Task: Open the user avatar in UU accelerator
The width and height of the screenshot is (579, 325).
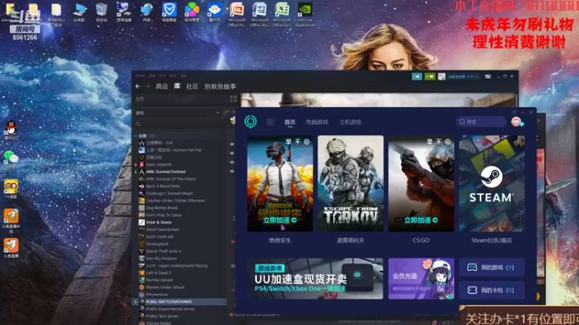Action: pyautogui.click(x=516, y=121)
